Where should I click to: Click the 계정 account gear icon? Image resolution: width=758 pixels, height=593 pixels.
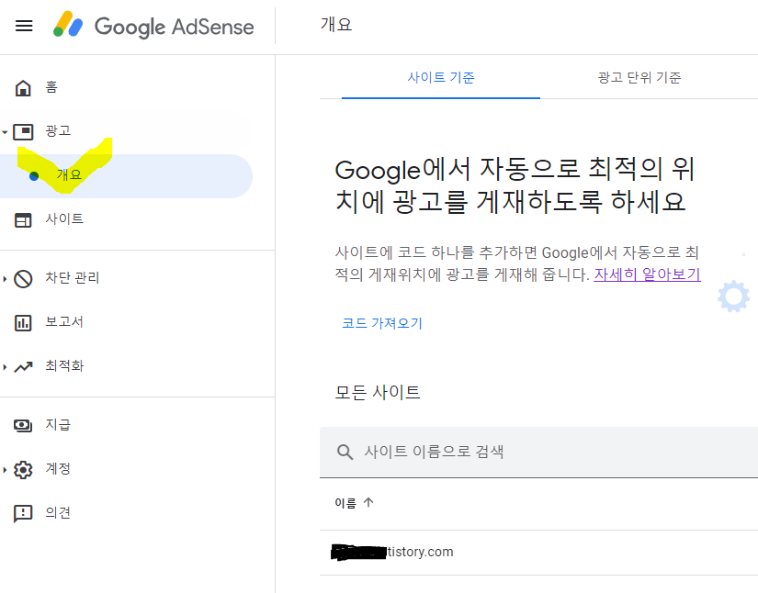pos(23,469)
